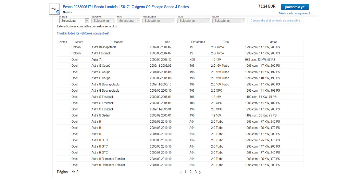Click the product thumbnail zoom icon
363x184 pixels.
pos(58,12)
